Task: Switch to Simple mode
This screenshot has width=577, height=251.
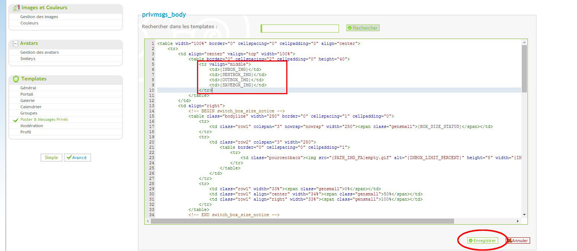Action: click(51, 158)
